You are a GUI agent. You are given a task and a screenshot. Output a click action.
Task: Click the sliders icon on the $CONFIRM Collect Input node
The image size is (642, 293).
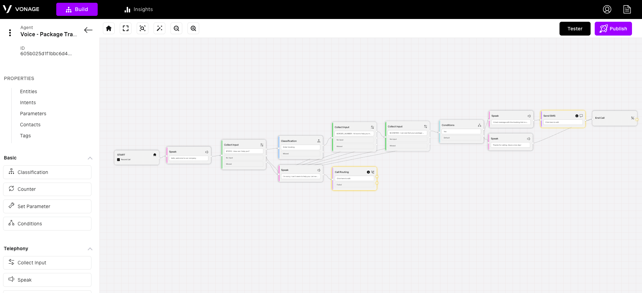(425, 126)
